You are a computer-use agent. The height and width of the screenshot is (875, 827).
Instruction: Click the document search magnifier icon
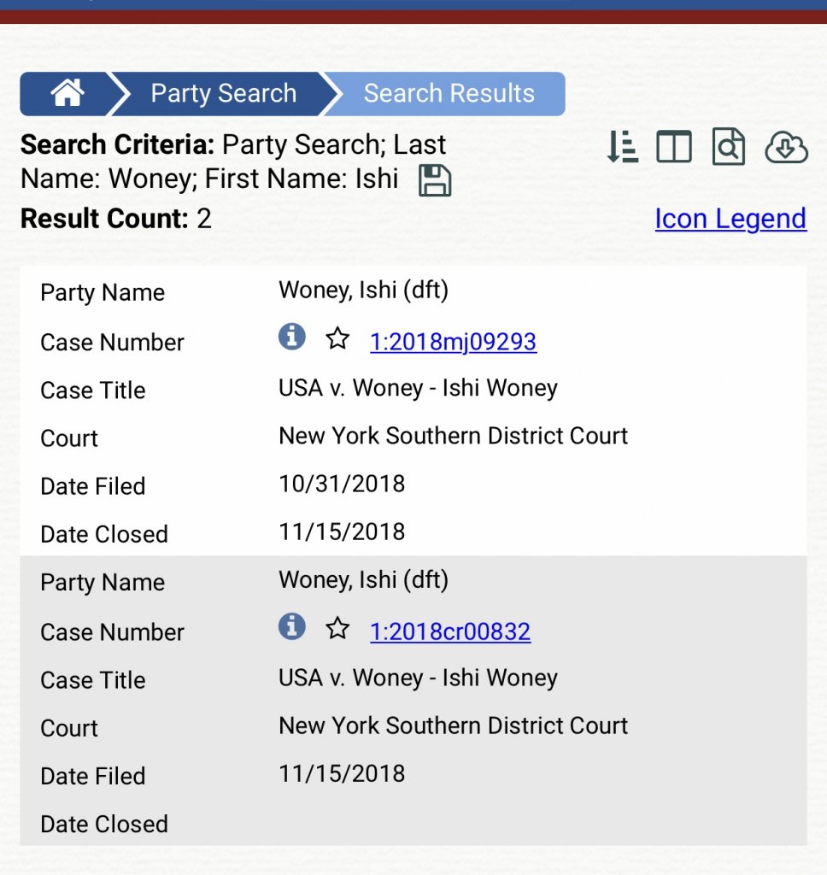click(x=728, y=148)
